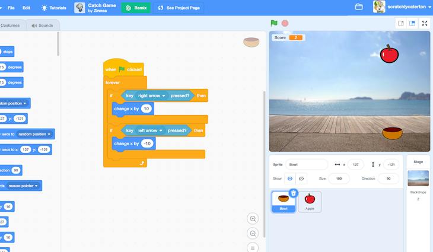The height and width of the screenshot is (252, 433).
Task: Open the My Stuff folder icon
Action: [359, 7]
